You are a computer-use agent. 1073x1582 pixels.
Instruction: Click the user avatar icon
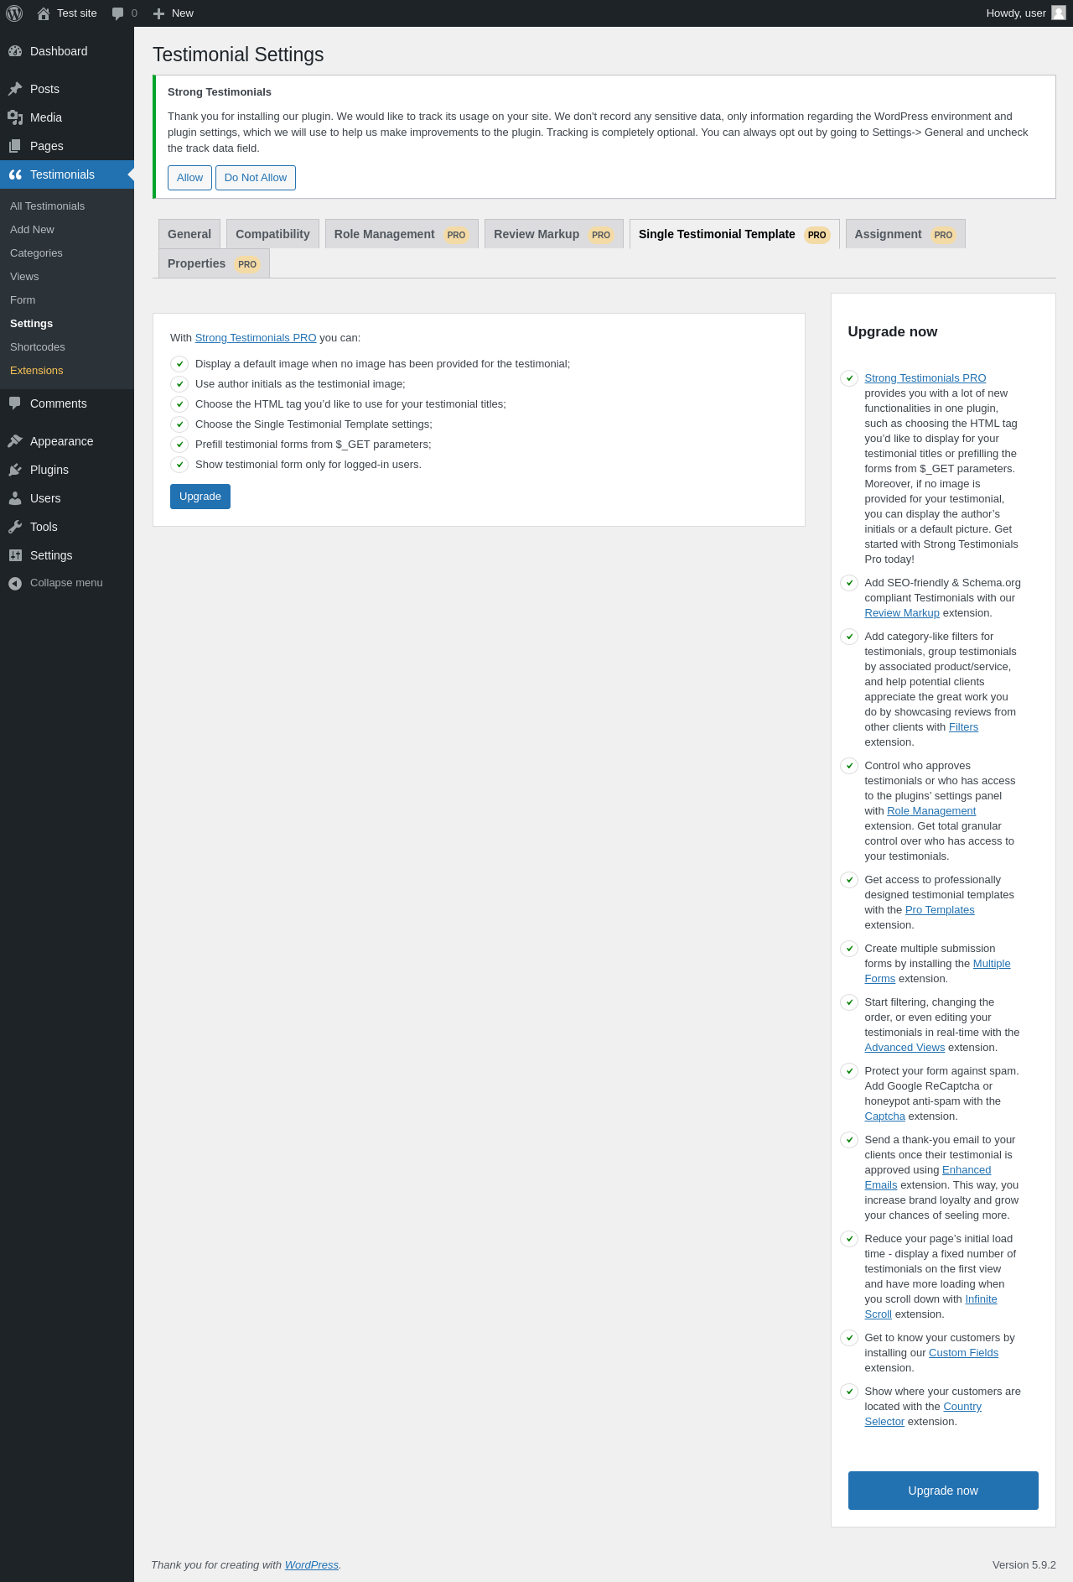tap(1059, 13)
